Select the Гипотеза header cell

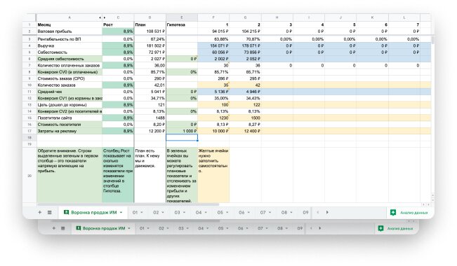(x=182, y=24)
